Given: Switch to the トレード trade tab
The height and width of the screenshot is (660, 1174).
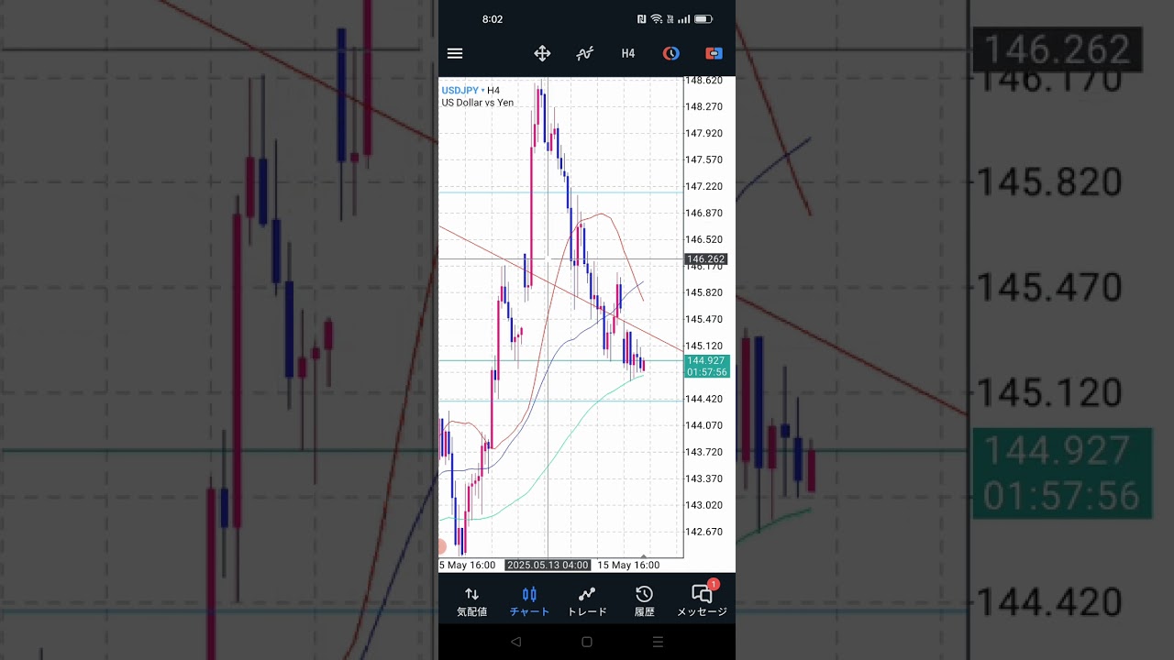Looking at the screenshot, I should pyautogui.click(x=587, y=600).
